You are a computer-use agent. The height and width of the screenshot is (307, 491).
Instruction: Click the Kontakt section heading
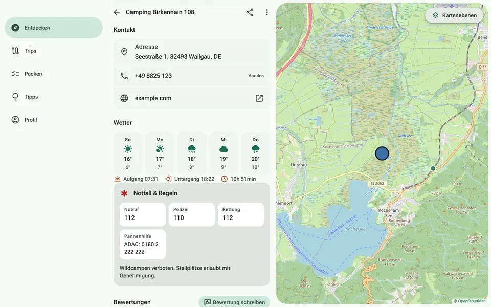point(124,30)
